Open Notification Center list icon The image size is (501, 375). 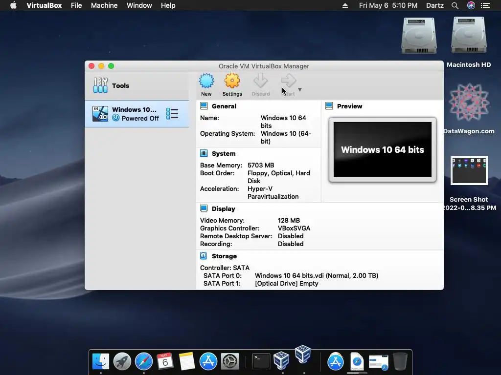(485, 5)
